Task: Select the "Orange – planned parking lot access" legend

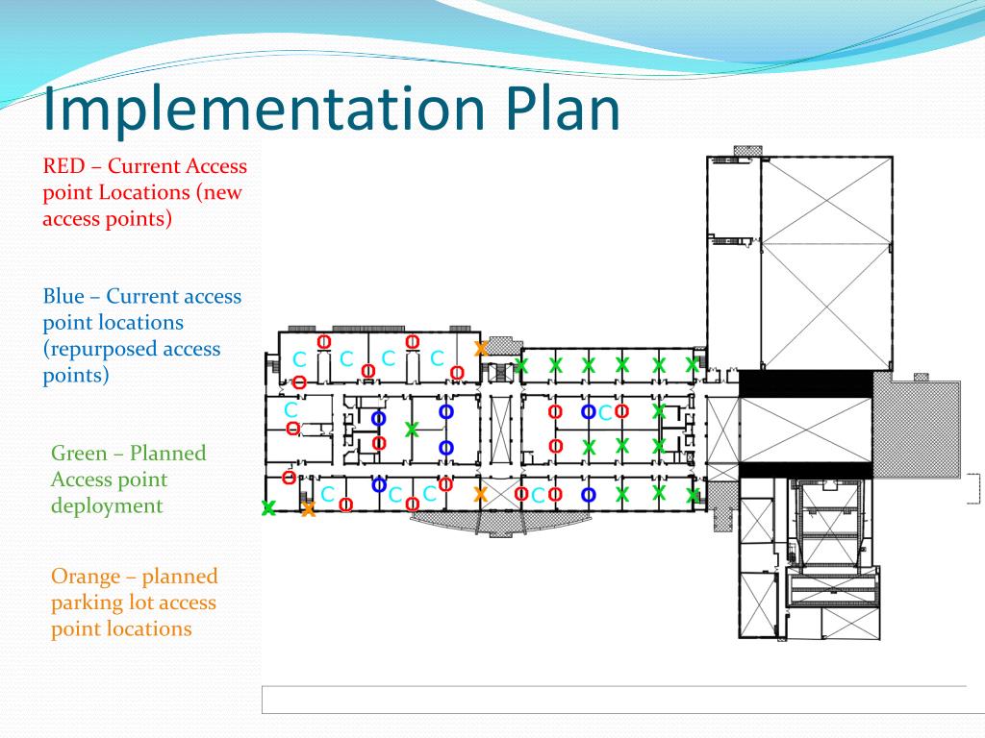Action: (135, 602)
